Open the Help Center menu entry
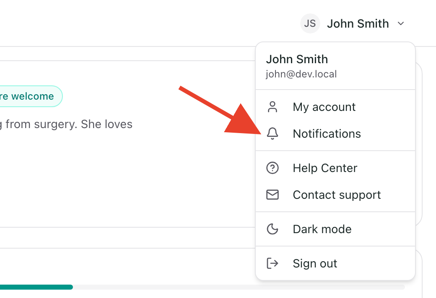The image size is (436, 298). [335, 168]
